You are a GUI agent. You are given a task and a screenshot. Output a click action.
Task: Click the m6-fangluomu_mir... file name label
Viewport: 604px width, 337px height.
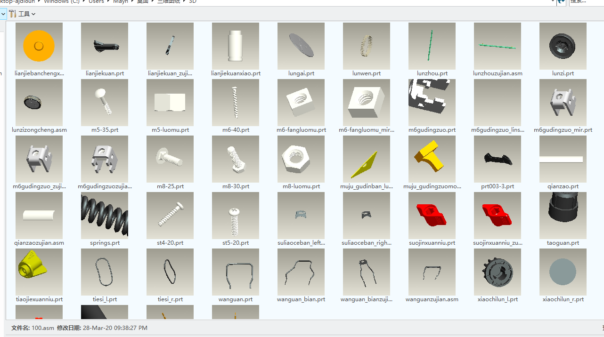(367, 130)
